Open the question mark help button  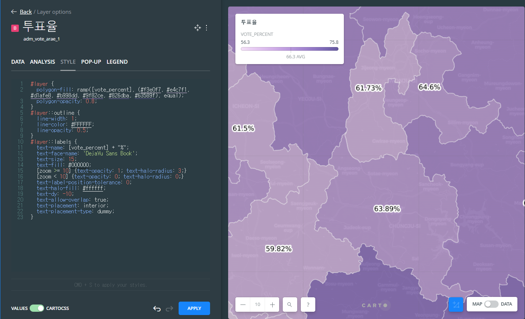tap(308, 305)
